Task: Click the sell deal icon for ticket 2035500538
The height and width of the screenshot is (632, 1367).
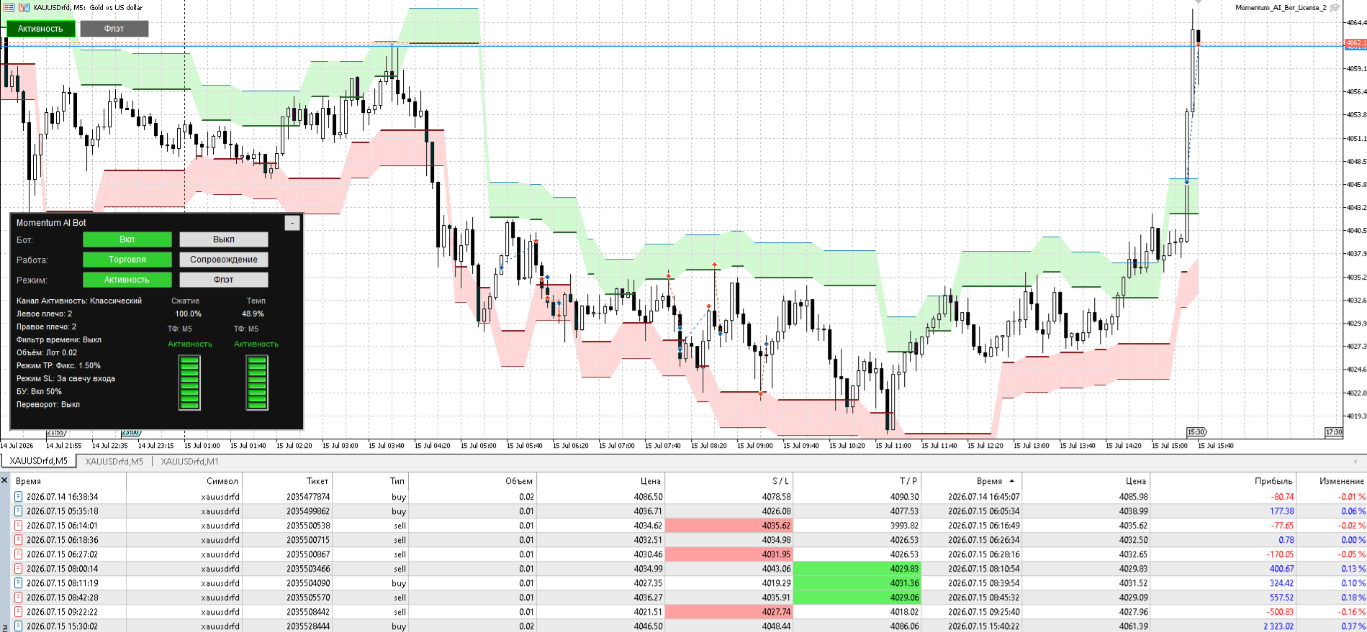Action: point(19,526)
